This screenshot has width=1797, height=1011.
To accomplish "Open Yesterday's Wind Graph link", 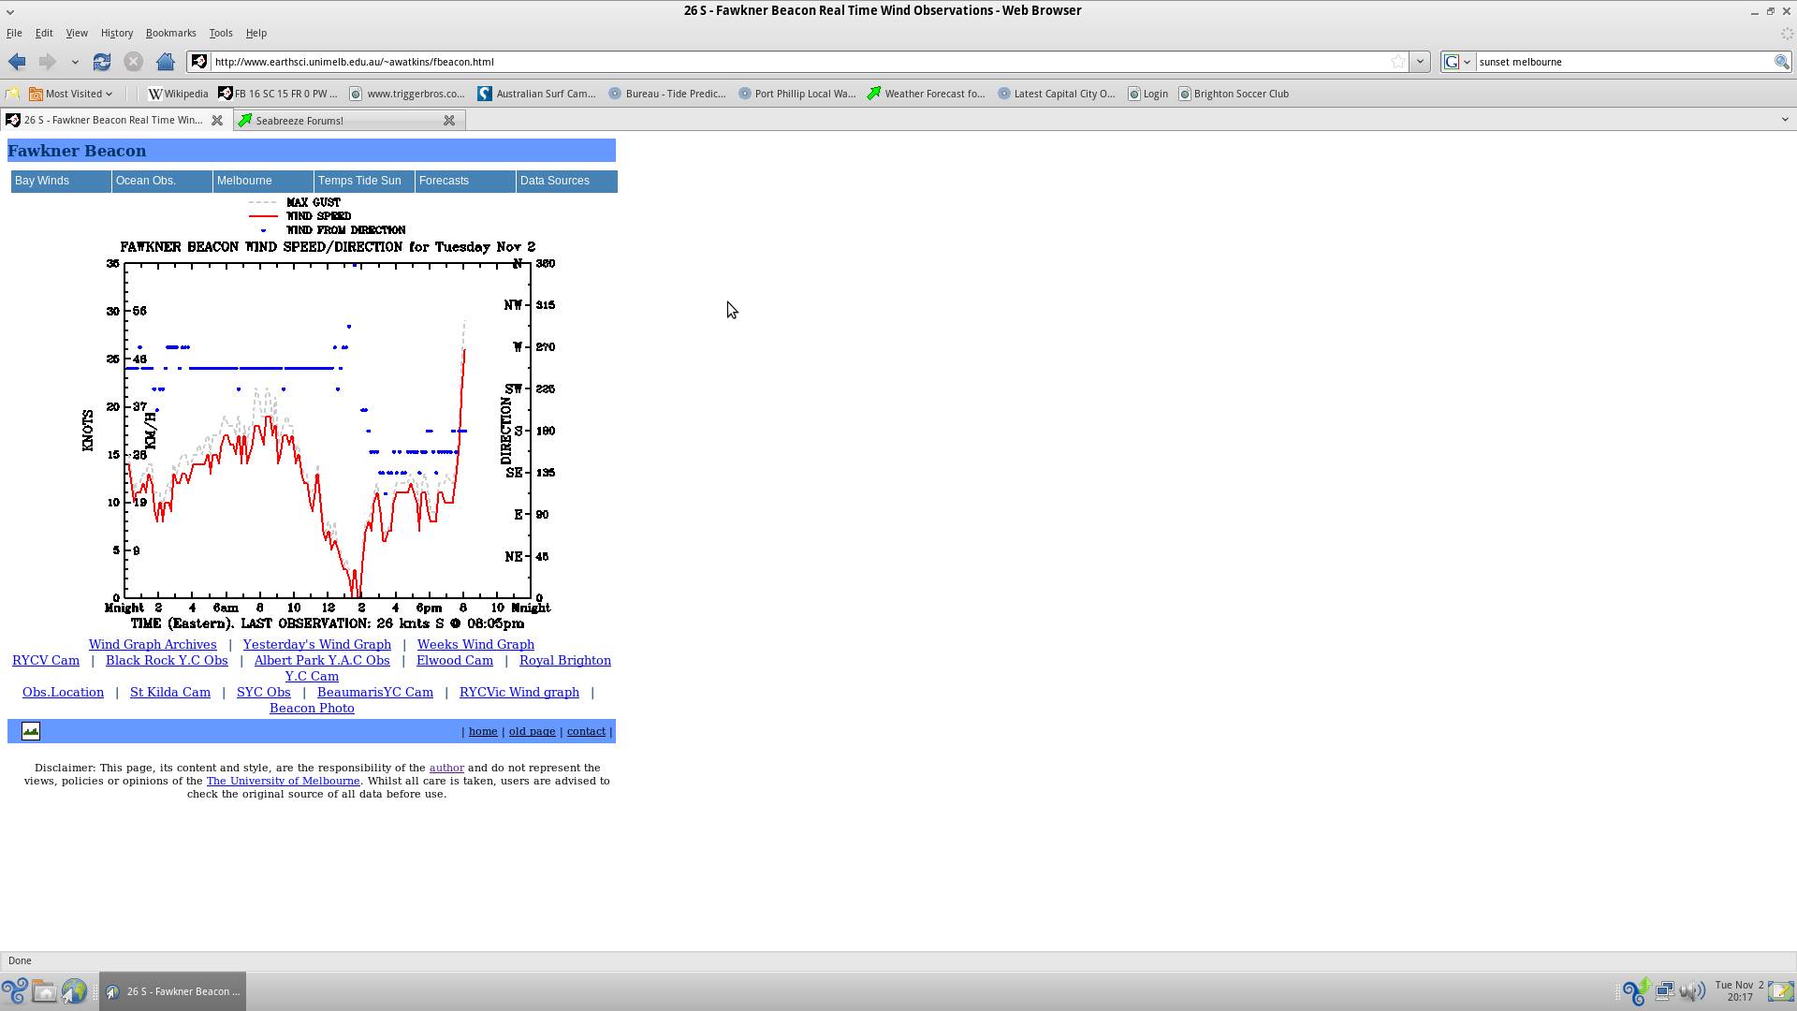I will [316, 644].
